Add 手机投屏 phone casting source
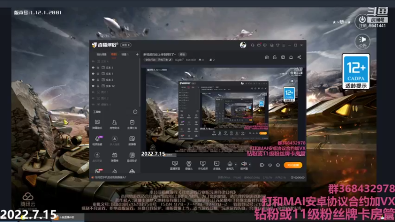The height and width of the screenshot is (222, 395). [x=202, y=165]
